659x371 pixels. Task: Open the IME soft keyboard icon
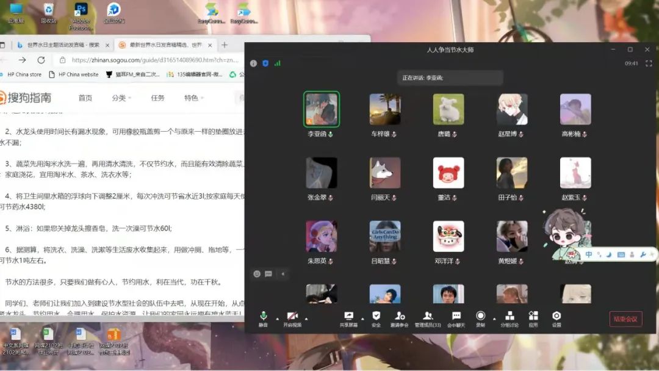coord(621,254)
